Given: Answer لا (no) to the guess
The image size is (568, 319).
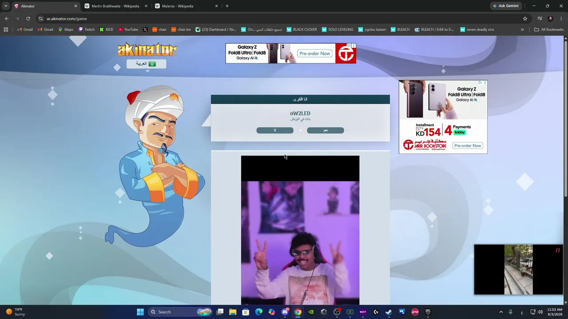Looking at the screenshot, I should 275,130.
